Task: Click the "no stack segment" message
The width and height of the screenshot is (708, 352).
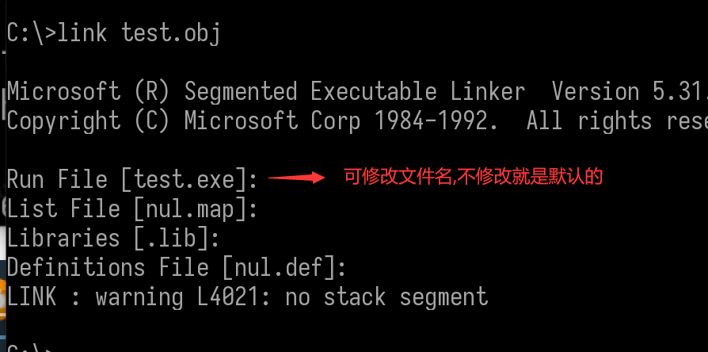Action: pyautogui.click(x=386, y=297)
